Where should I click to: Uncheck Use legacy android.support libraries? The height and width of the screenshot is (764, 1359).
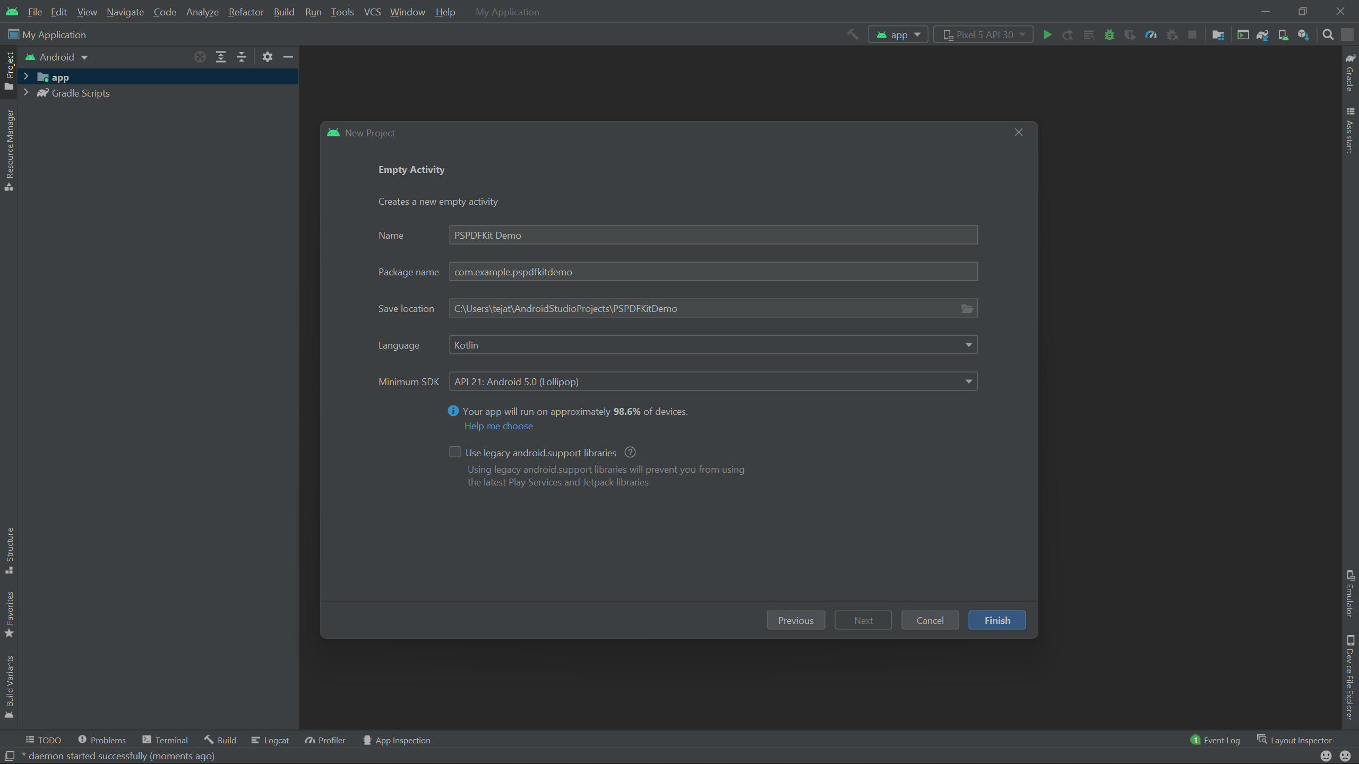pos(454,452)
